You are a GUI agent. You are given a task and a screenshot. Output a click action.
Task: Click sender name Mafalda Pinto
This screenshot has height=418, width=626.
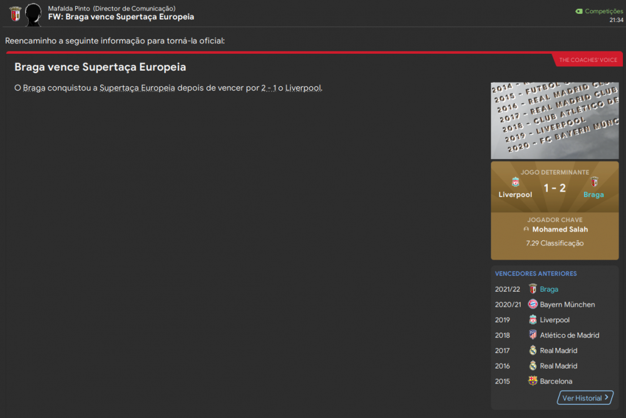pos(69,8)
